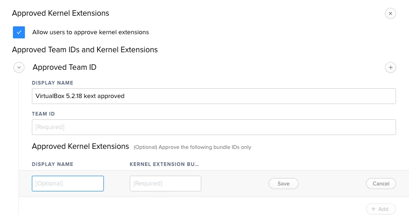The width and height of the screenshot is (409, 221).
Task: Click '(Optional) Approve the following bundle IDs only'
Action: tap(192, 147)
